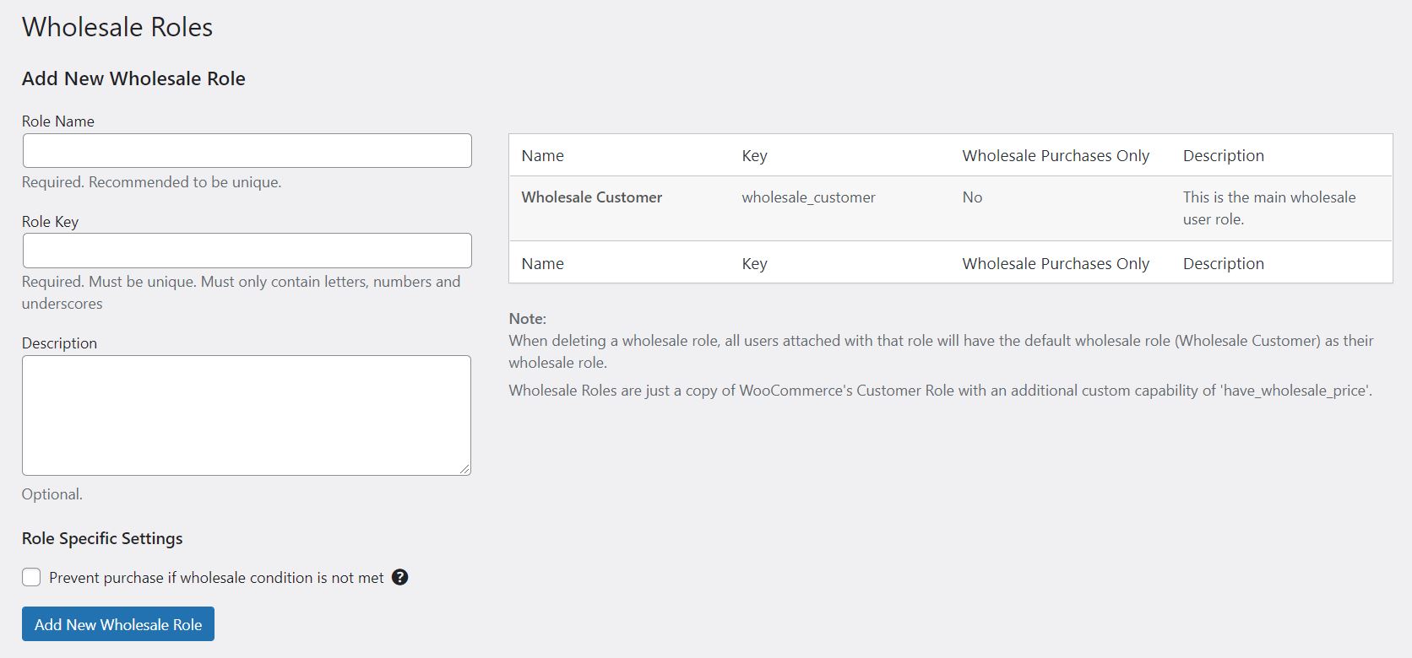
Task: Click the top Name column header
Action: pos(542,155)
